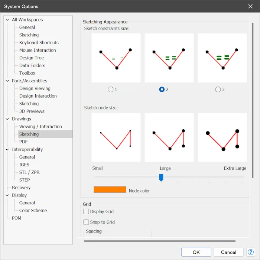Select sketch constraints size 3 radio button

tap(218, 90)
